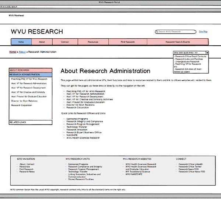Screen dimensions: 221x199
Task: Open Research Corporation sidebar item
Action: (x=22, y=105)
